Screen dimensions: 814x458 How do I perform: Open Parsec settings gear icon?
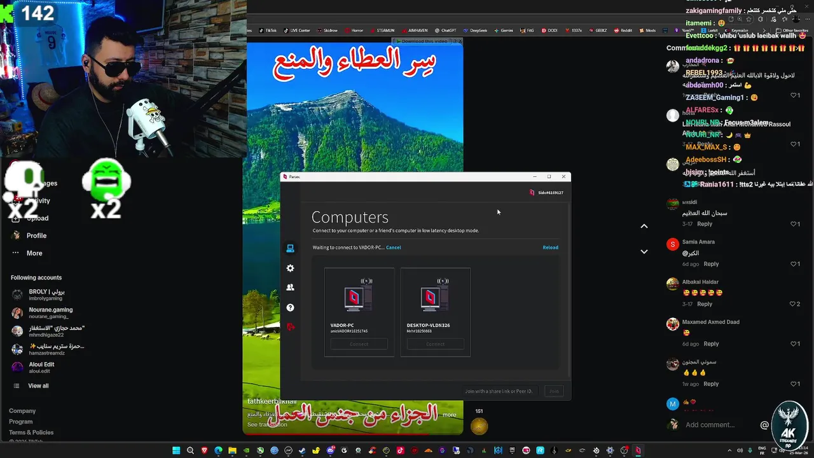pos(290,268)
